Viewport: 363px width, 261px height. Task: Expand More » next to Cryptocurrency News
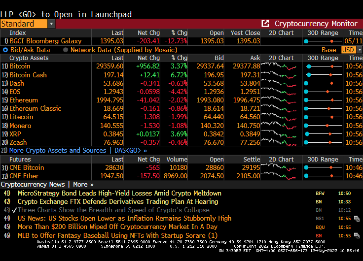pos(83,184)
